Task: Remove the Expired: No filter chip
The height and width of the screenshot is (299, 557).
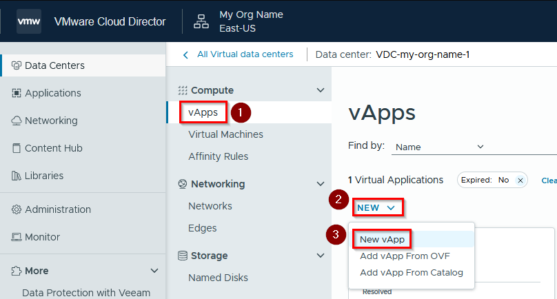Action: (520, 181)
